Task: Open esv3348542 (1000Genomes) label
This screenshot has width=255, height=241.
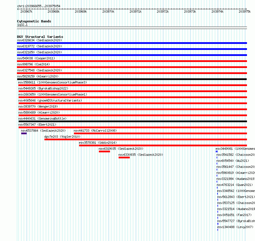Action: click(236, 191)
